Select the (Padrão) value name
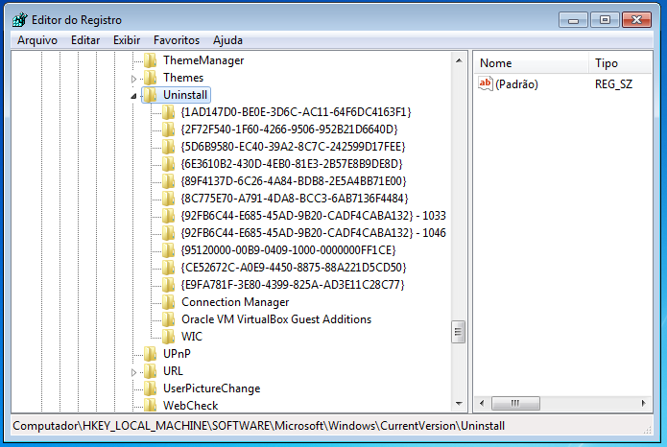The width and height of the screenshot is (667, 447). [517, 84]
